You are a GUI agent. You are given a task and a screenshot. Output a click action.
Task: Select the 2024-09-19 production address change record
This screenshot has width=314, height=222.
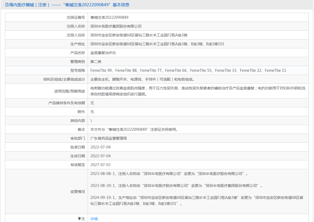click(197, 201)
